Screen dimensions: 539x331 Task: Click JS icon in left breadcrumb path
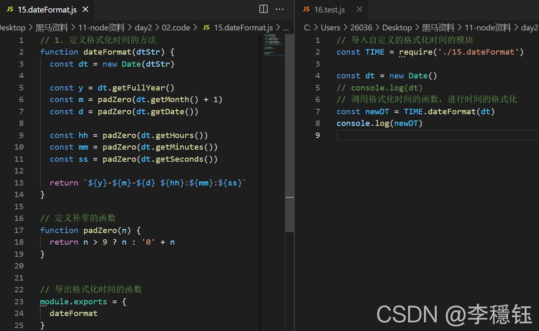tap(206, 28)
